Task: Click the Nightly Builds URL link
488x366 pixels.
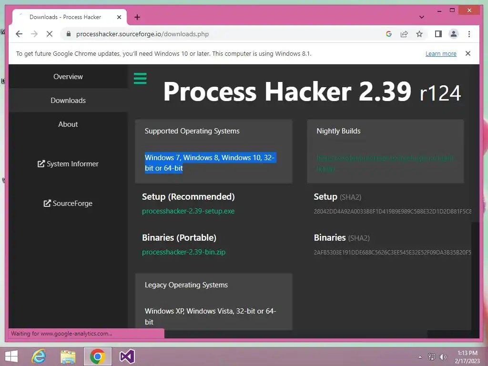Action: pyautogui.click(x=385, y=163)
